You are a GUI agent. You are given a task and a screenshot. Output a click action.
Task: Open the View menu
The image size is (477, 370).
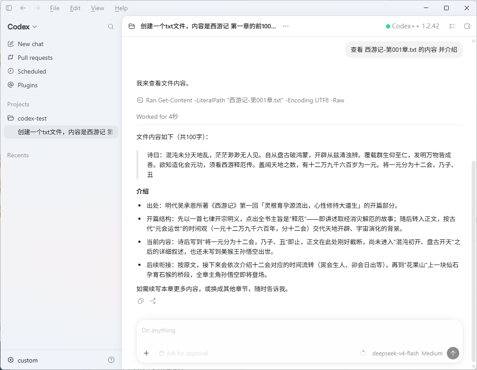coord(98,8)
